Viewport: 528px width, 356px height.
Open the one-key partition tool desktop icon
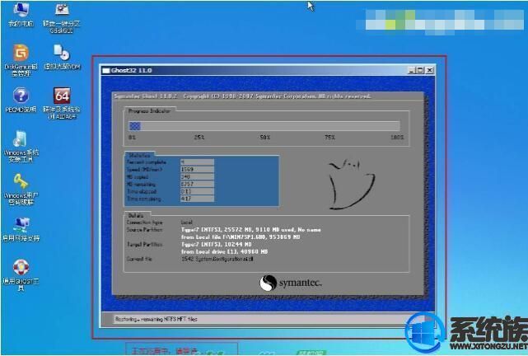point(62,17)
